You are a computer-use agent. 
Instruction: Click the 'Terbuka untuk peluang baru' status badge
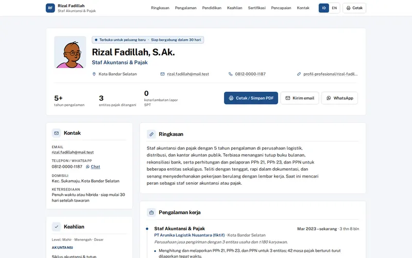(148, 40)
